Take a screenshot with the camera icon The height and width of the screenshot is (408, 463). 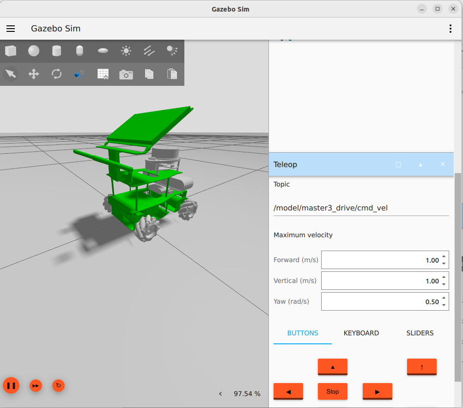(126, 74)
